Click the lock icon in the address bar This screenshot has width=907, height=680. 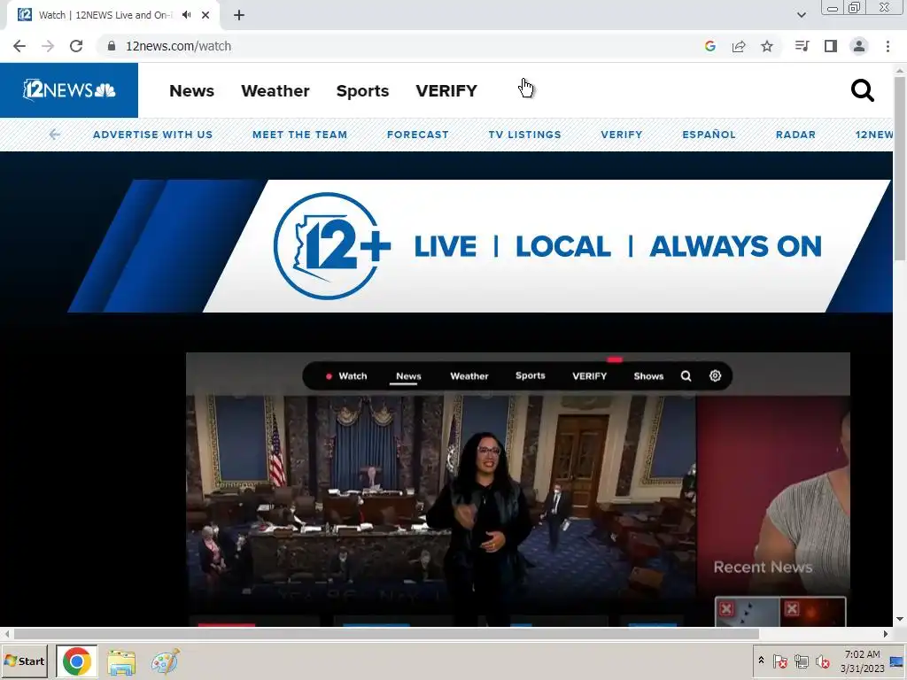click(112, 46)
